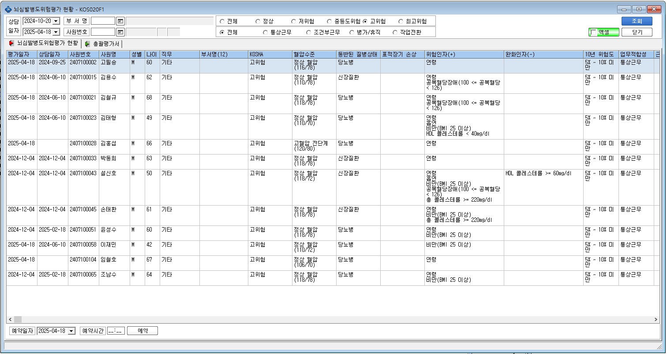The height and width of the screenshot is (354, 667).
Task: Click the 조회 search button
Action: pos(637,21)
